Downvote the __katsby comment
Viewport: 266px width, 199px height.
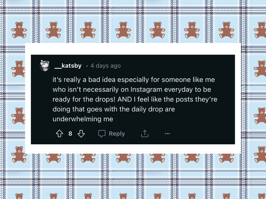[81, 134]
